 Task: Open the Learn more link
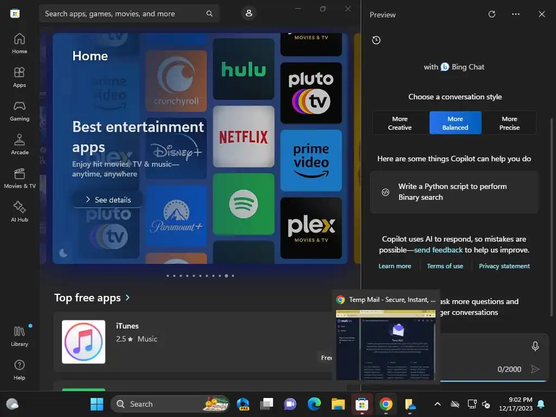pyautogui.click(x=395, y=266)
